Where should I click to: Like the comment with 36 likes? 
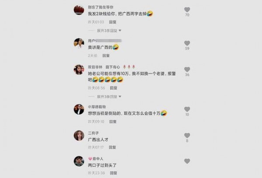tap(187, 69)
